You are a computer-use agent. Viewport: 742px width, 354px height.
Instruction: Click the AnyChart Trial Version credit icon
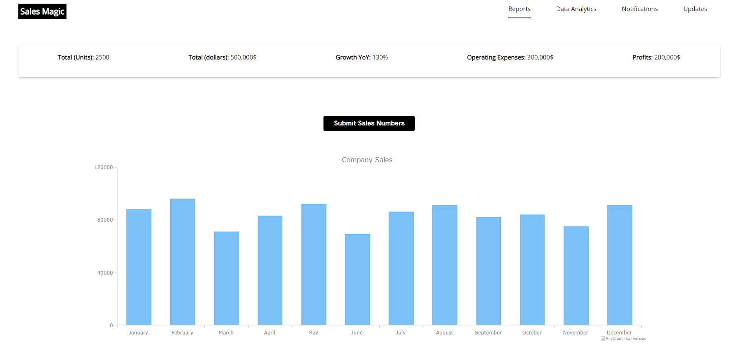click(602, 339)
